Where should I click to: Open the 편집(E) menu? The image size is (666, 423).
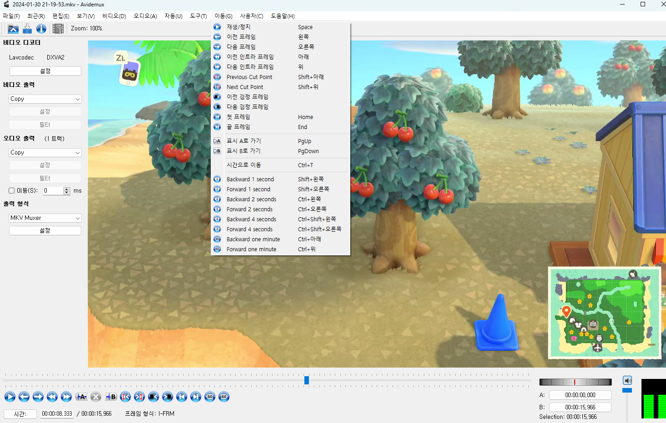61,16
